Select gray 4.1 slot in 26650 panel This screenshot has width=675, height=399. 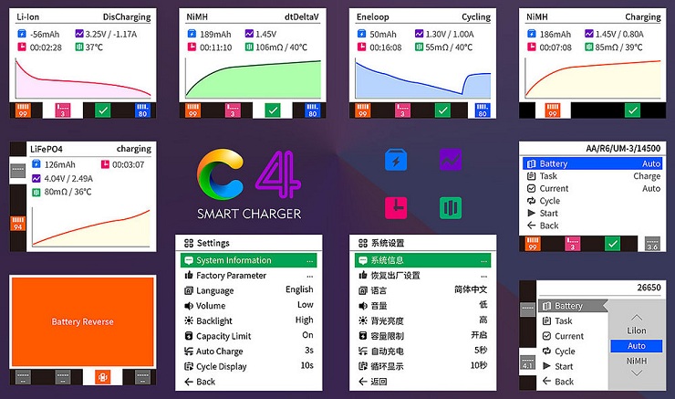527,362
